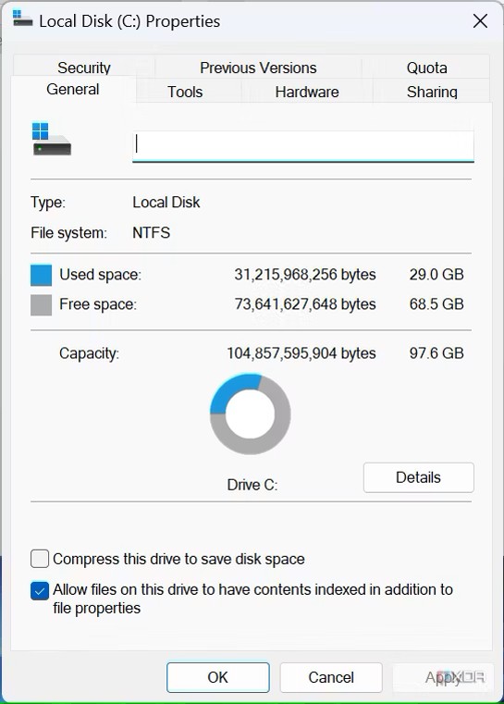Select the General tab
The height and width of the screenshot is (704, 504).
coord(73,89)
